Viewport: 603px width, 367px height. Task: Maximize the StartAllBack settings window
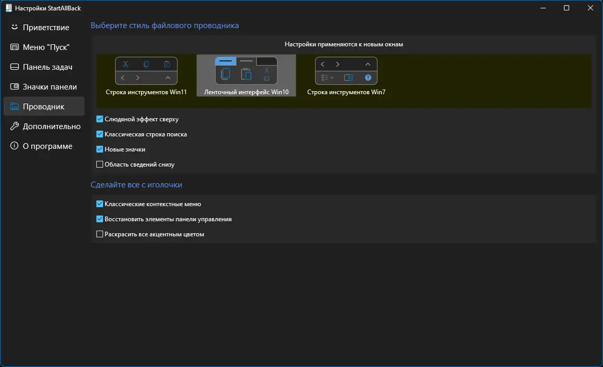[567, 8]
